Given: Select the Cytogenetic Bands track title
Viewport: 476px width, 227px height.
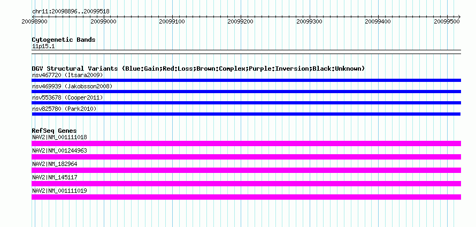Looking at the screenshot, I should (64, 40).
